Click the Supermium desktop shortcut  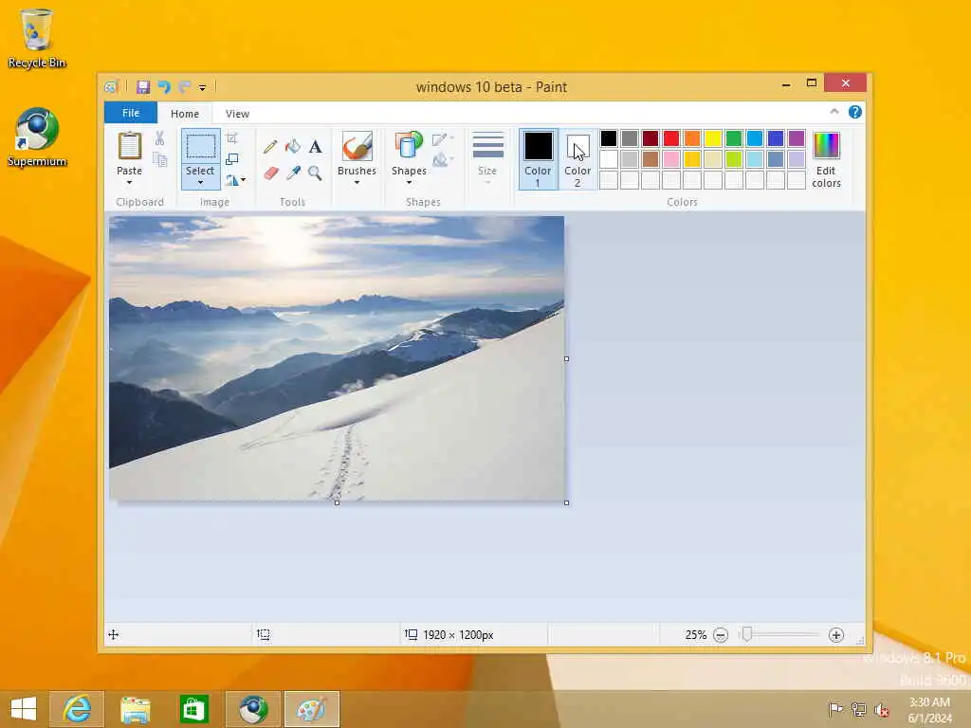pyautogui.click(x=37, y=137)
